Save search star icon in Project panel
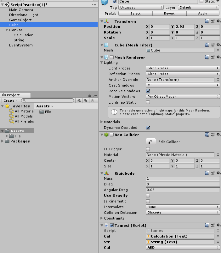This screenshot has width=221, height=253. (93, 100)
